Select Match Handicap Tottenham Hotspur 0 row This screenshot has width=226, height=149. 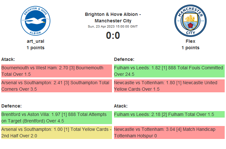169,132
